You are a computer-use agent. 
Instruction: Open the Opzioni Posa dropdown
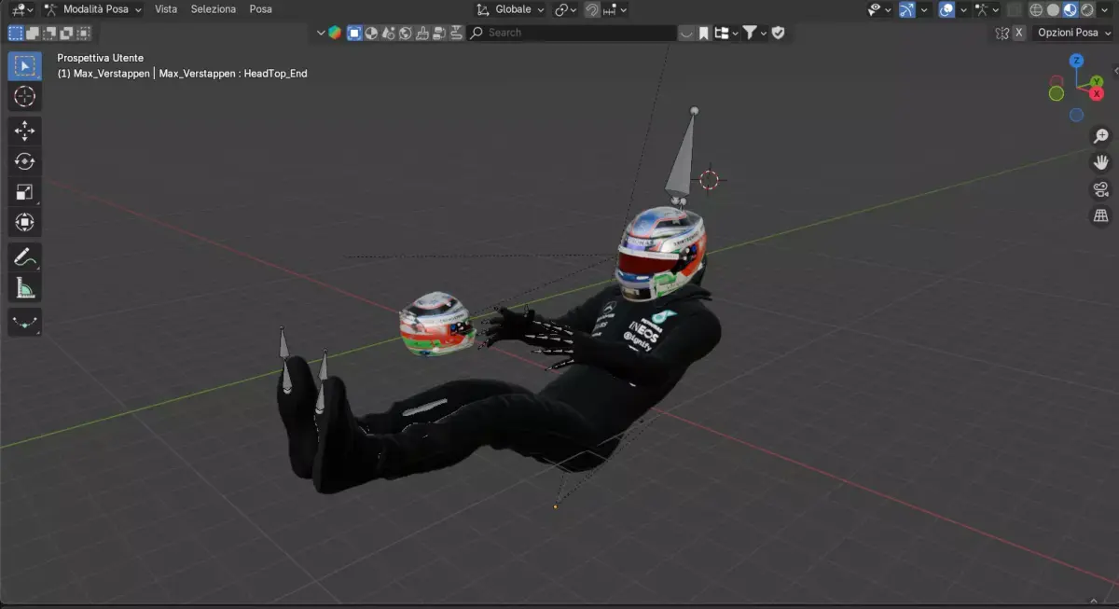pos(1072,33)
